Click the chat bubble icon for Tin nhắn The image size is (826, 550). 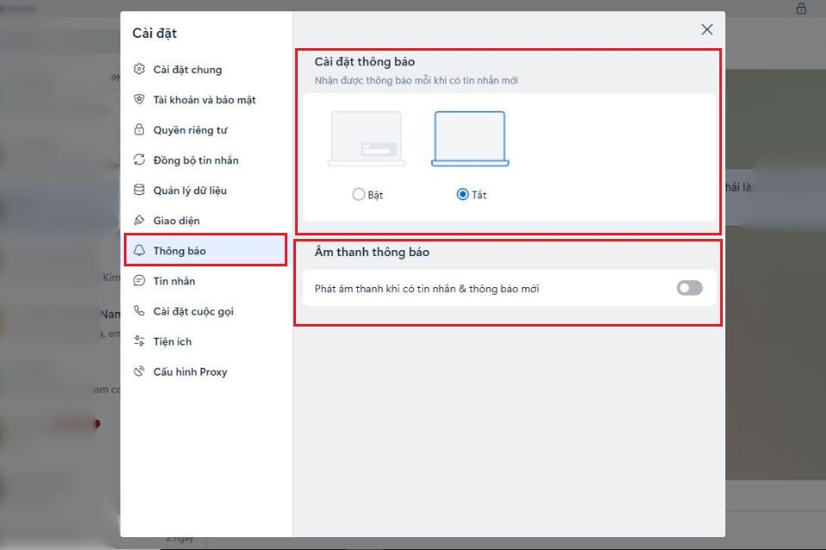pyautogui.click(x=139, y=280)
